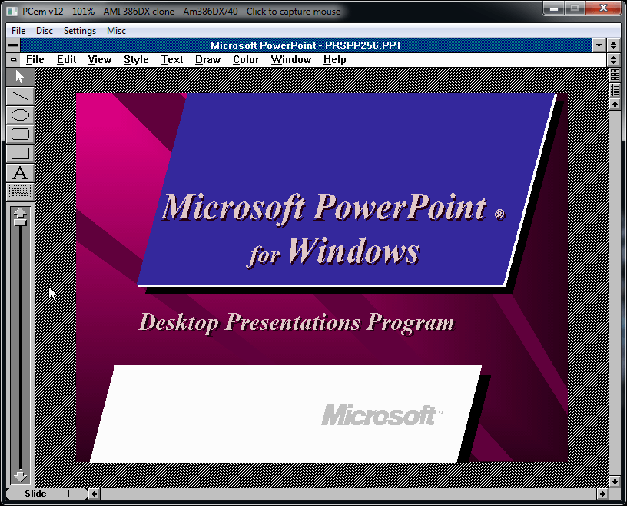Open the PowerPoint File menu

pyautogui.click(x=35, y=60)
